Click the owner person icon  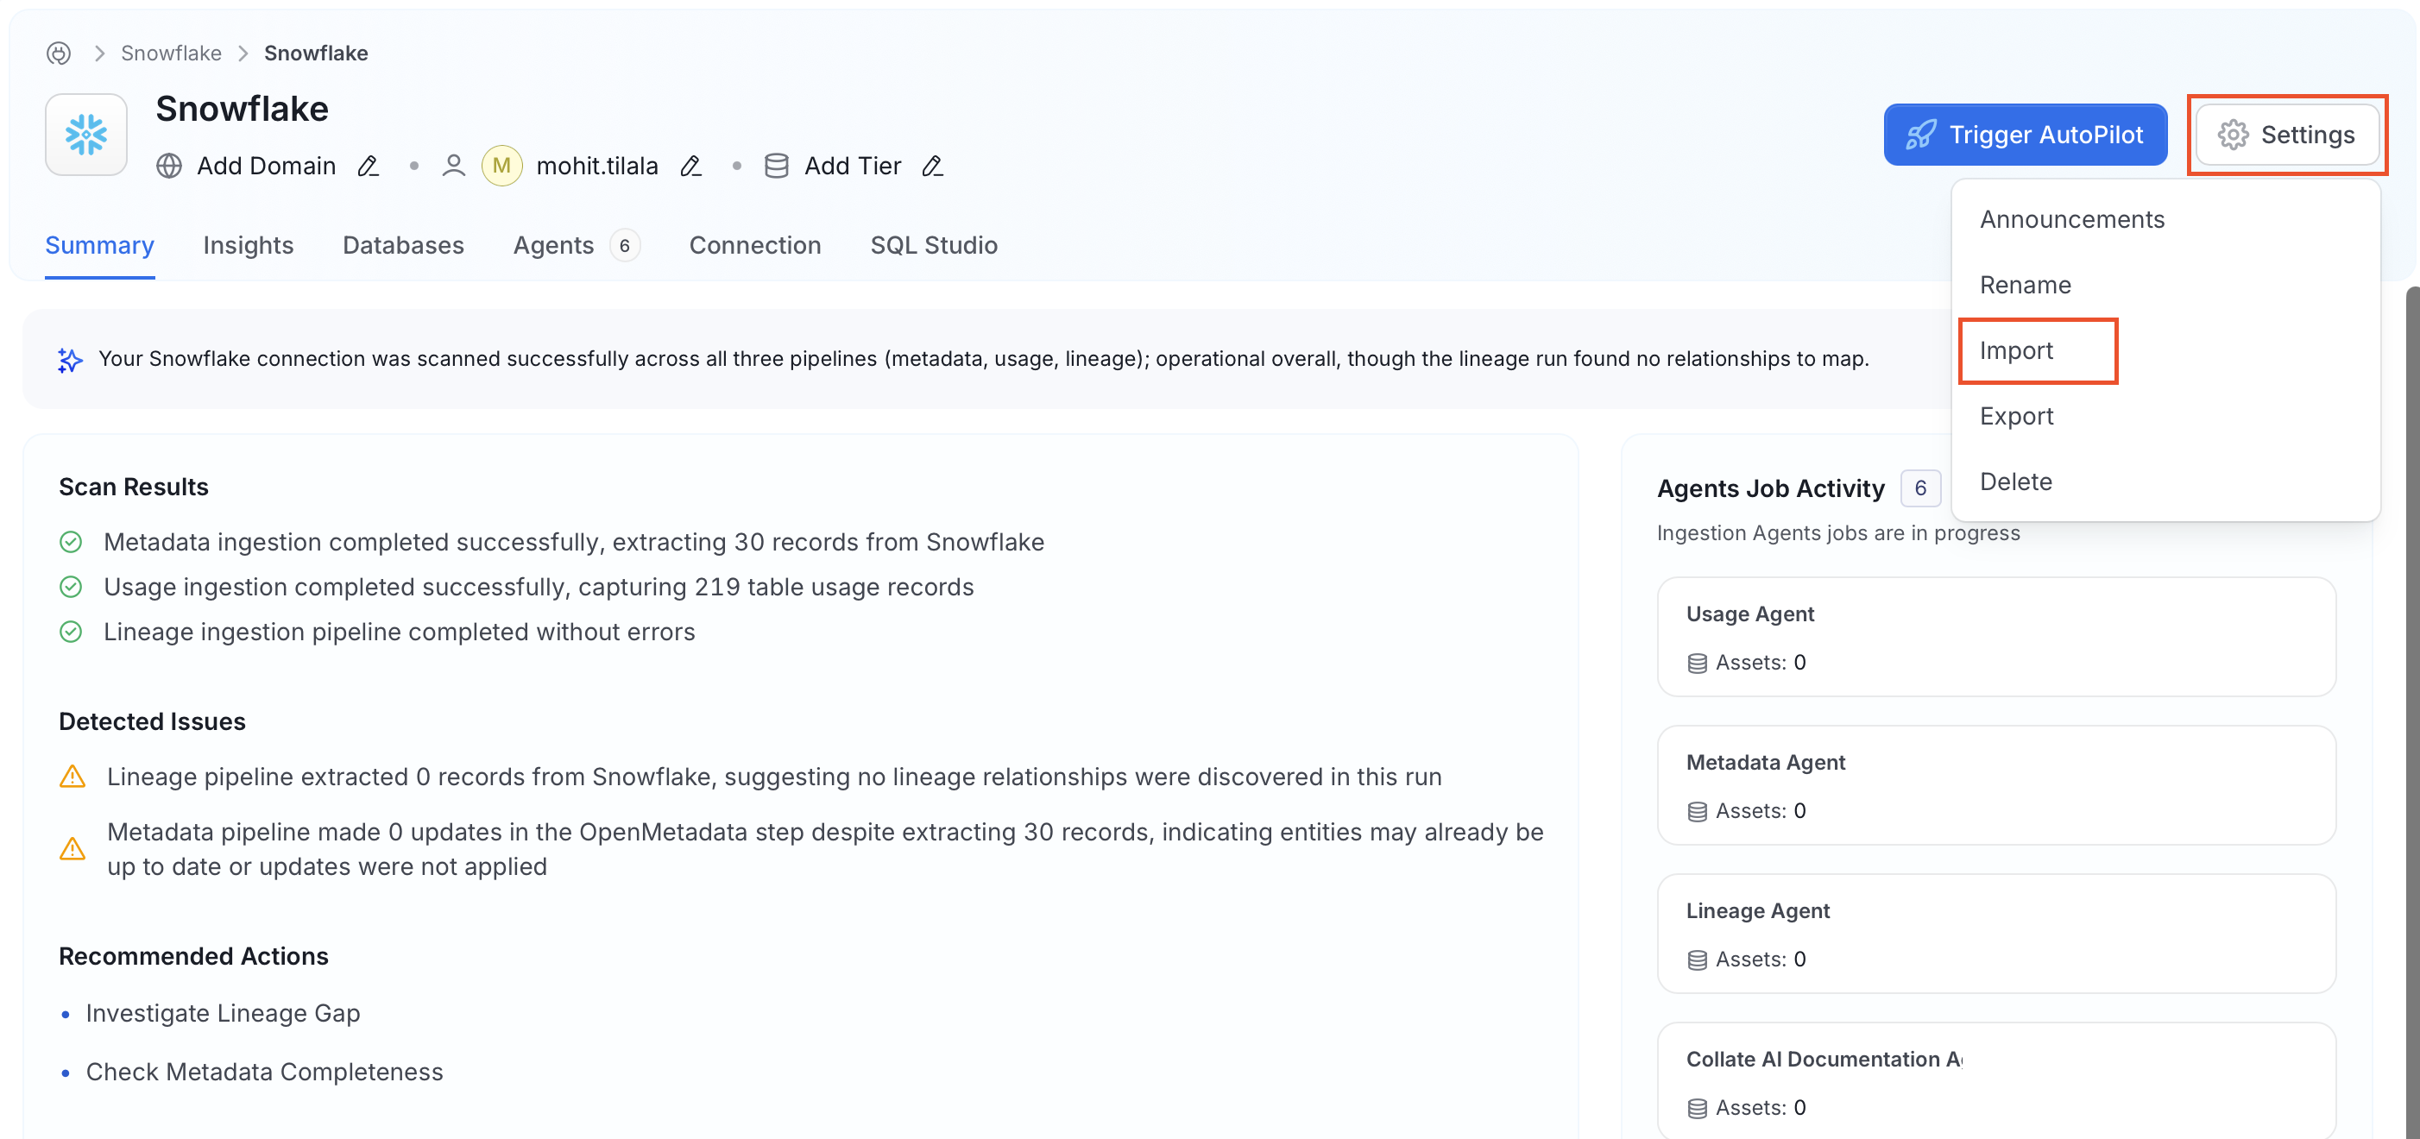(x=454, y=167)
